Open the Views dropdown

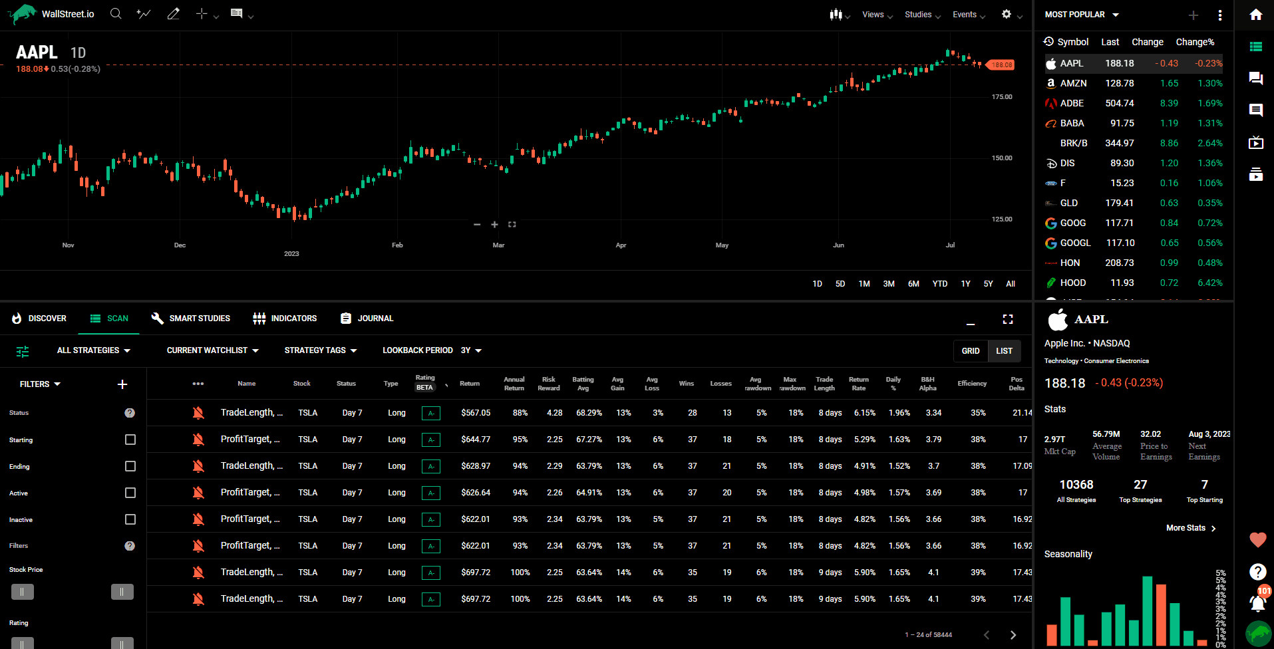click(877, 15)
